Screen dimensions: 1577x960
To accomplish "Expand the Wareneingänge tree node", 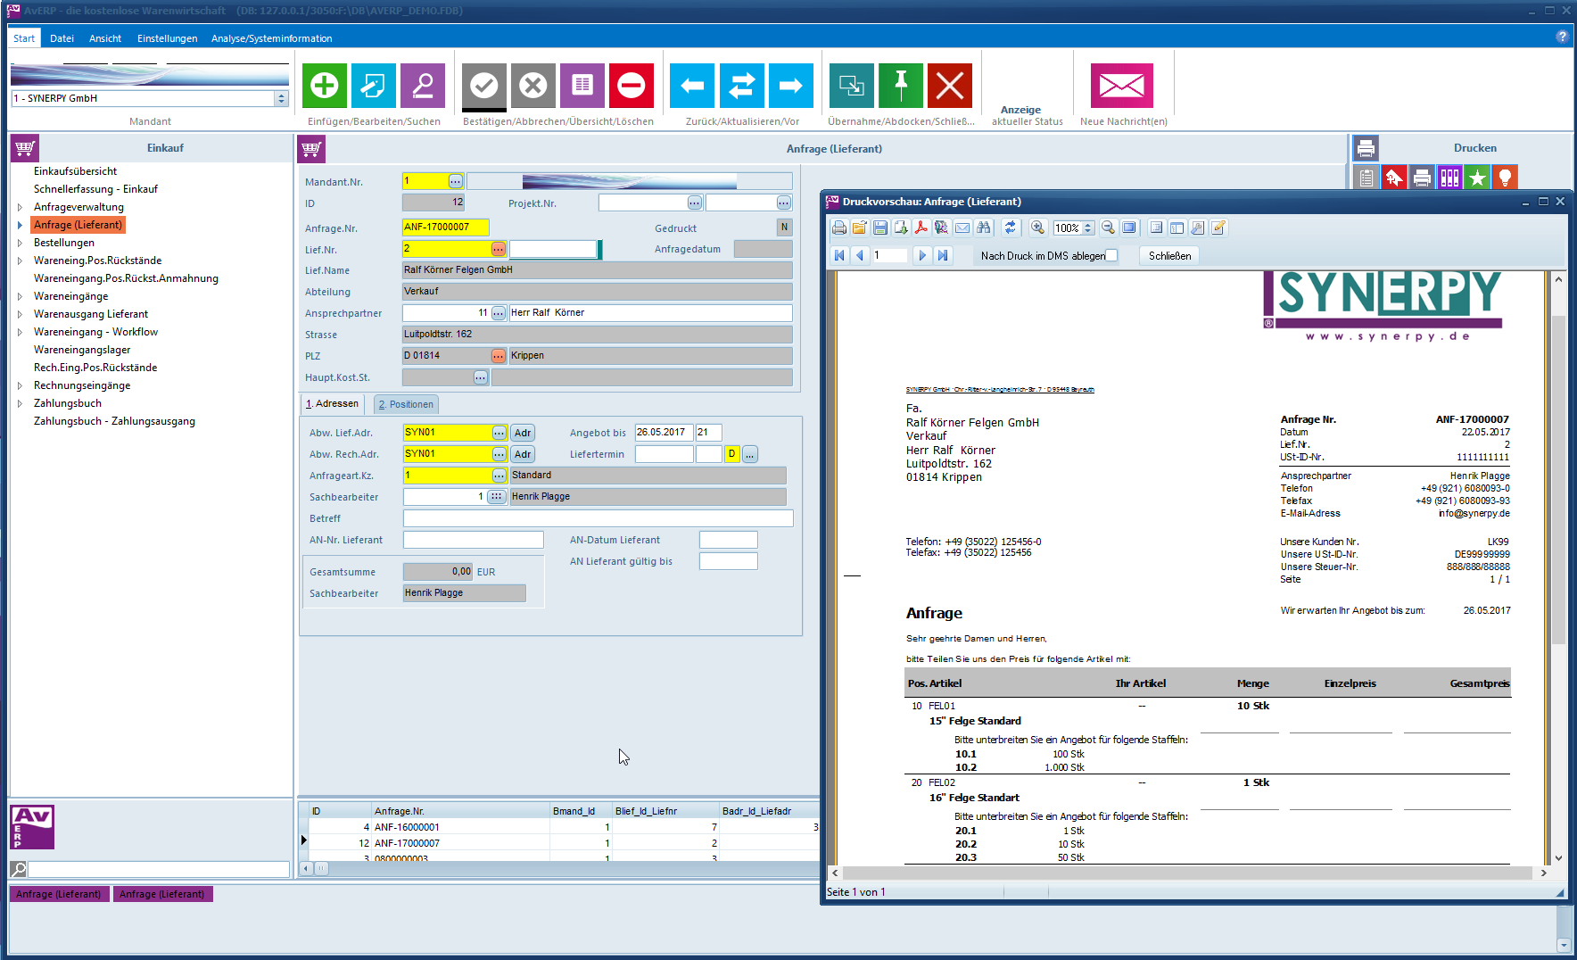I will pyautogui.click(x=20, y=296).
